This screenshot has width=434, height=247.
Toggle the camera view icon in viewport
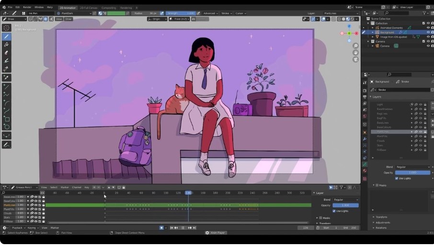coord(355,59)
